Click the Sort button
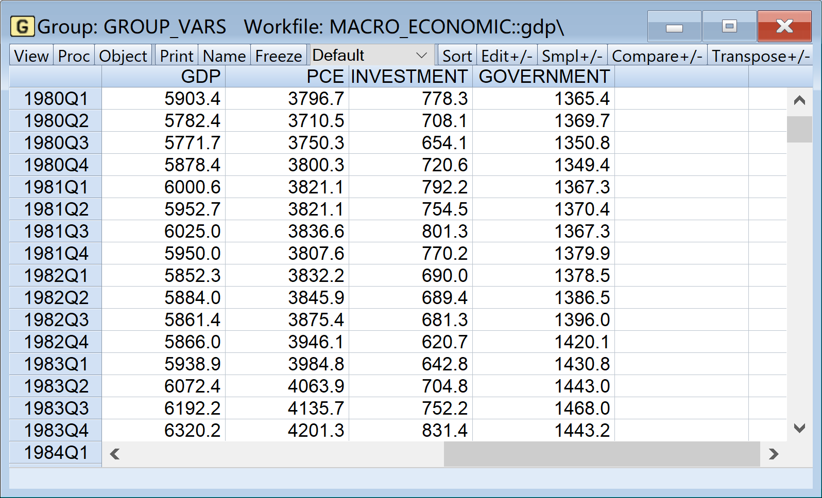822x498 pixels. pyautogui.click(x=457, y=56)
